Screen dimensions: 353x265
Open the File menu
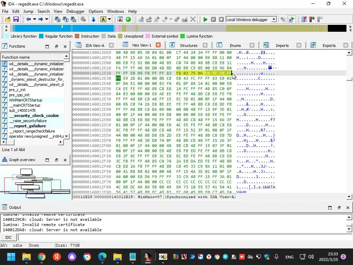[5, 11]
